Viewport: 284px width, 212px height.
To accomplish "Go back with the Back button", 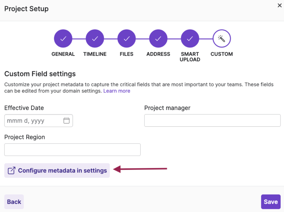I will point(14,202).
